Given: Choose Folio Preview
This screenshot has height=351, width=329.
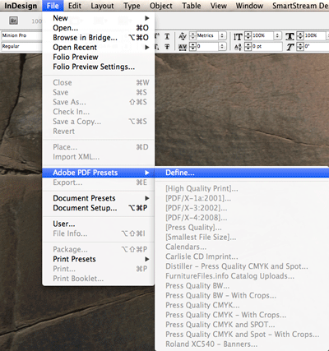Looking at the screenshot, I should point(99,57).
